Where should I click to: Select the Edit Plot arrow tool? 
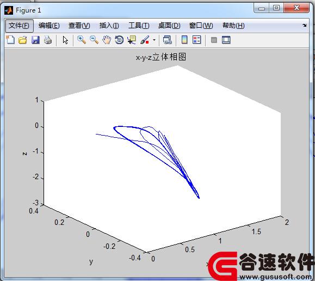click(65, 40)
